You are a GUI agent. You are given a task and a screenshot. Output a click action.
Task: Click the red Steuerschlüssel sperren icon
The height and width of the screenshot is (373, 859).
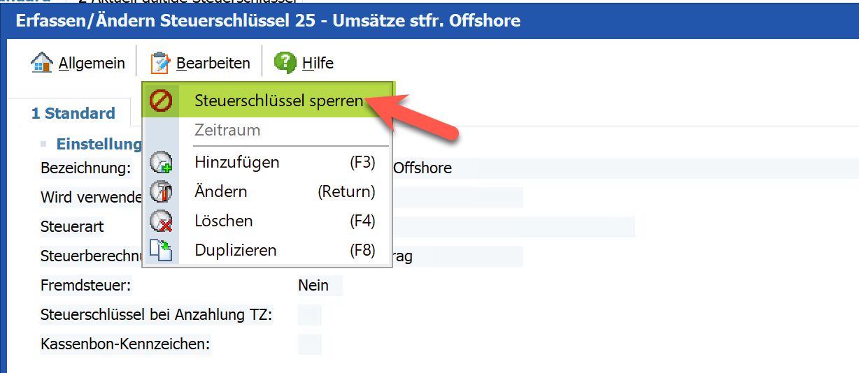tap(161, 101)
